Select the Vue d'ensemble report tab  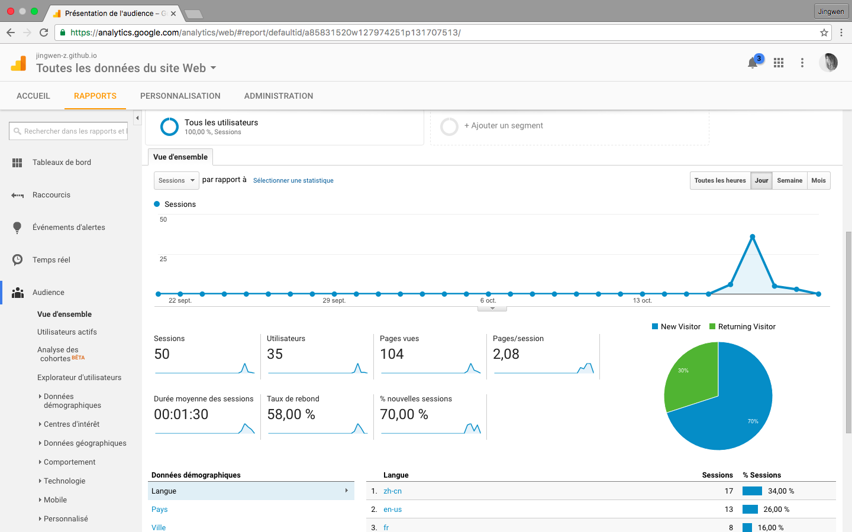[180, 157]
